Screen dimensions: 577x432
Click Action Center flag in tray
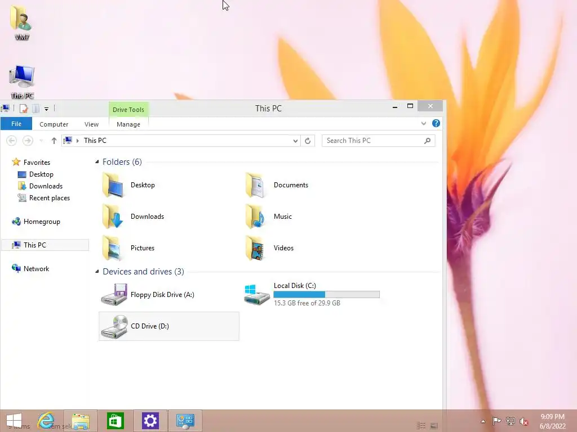click(496, 421)
